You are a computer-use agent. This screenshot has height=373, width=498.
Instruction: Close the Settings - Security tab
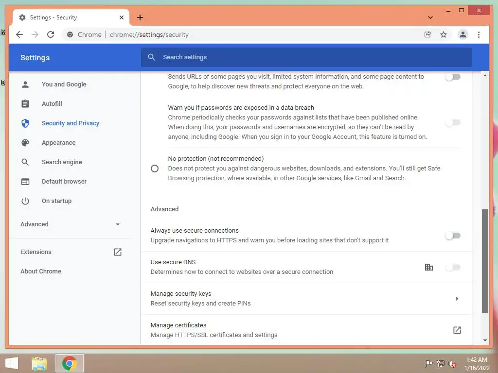tap(121, 17)
